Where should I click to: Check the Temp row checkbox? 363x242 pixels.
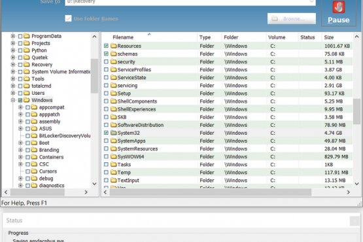coord(106,172)
